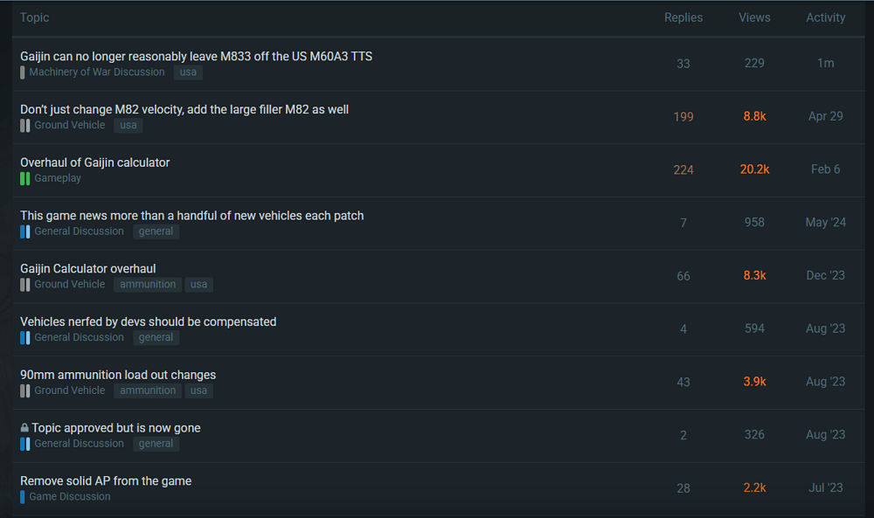Click the 224 replies count
Image resolution: width=874 pixels, height=518 pixels.
click(683, 169)
